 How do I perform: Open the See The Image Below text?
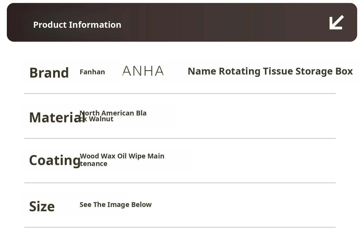[x=116, y=205]
